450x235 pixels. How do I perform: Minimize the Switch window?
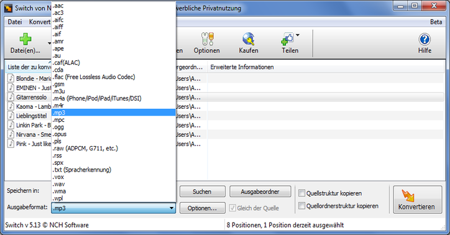[x=401, y=6]
